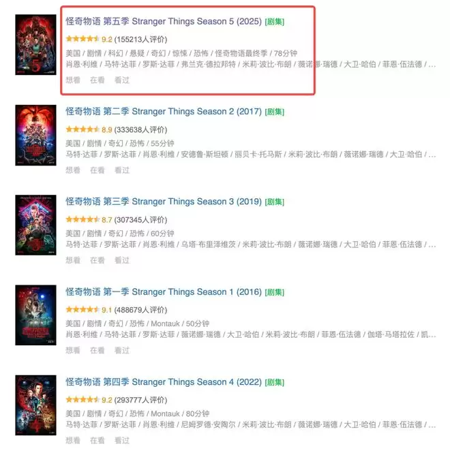
Task: Open Stranger Things Season 3 poster thumbnail
Action: [x=35, y=225]
